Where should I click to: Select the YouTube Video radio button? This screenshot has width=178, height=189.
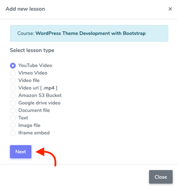click(13, 66)
